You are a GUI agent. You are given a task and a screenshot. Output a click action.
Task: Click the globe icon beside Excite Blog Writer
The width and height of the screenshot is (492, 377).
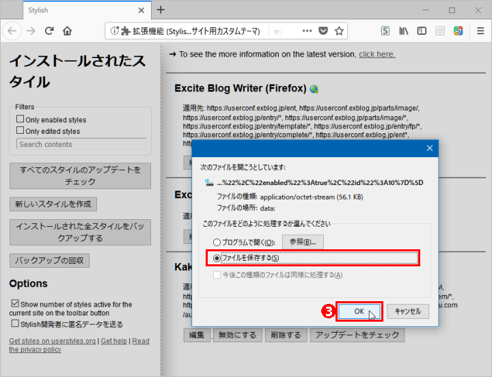click(x=314, y=89)
